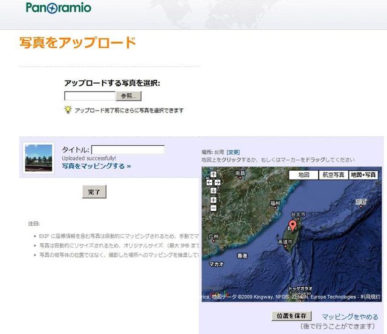The height and width of the screenshot is (334, 387).
Task: Click the [変更] location link
Action: pyautogui.click(x=233, y=152)
